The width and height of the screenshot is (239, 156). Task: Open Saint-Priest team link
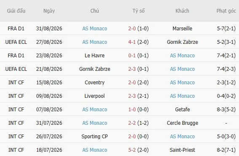tap(182, 150)
